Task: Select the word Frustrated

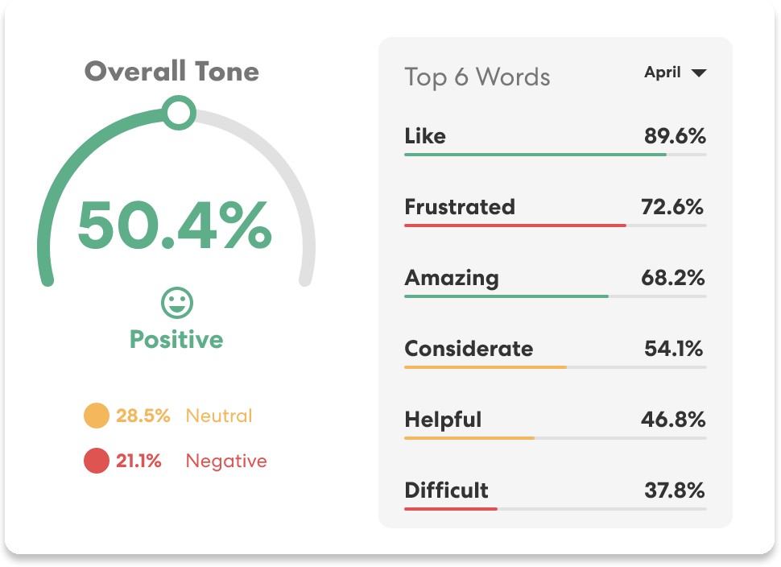Action: coord(459,207)
